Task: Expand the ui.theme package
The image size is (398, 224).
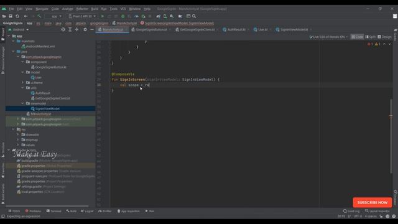Action: pyautogui.click(x=23, y=83)
